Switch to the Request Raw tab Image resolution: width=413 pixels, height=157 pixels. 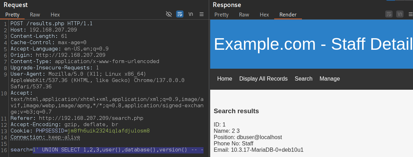click(x=35, y=15)
